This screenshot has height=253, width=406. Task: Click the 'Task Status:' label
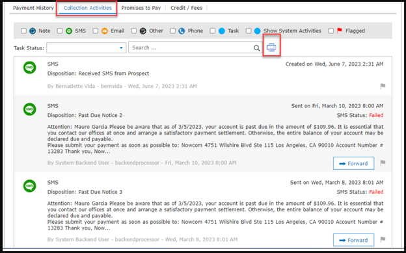29,48
